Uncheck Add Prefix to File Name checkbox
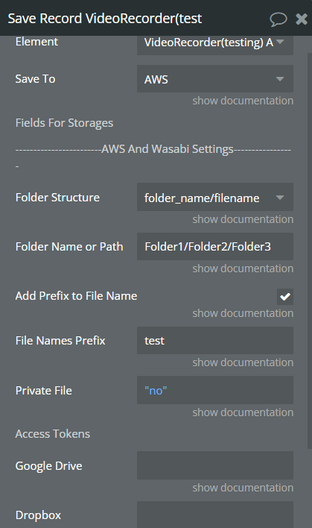The image size is (312, 528). pos(285,297)
